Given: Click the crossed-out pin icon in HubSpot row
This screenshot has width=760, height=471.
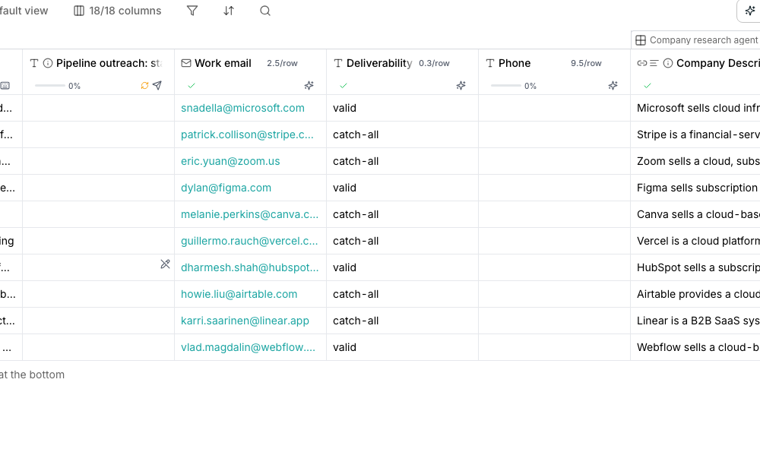Looking at the screenshot, I should [x=165, y=264].
